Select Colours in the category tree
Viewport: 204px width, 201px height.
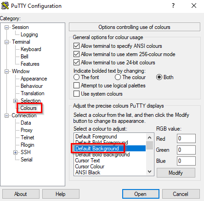point(28,108)
